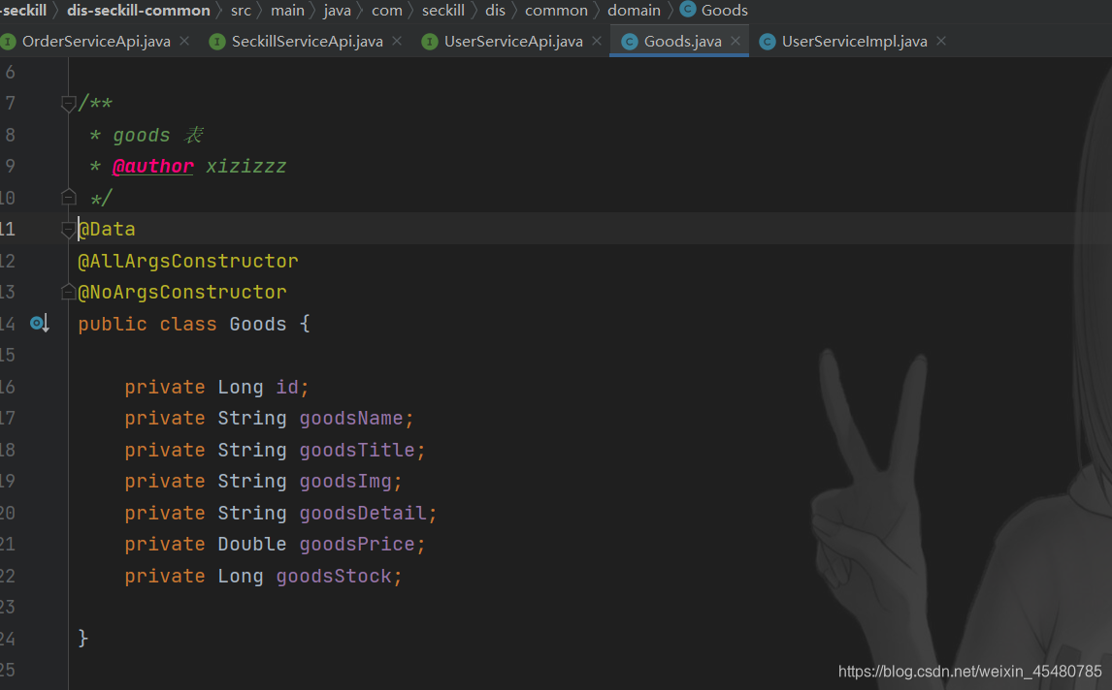Close the UserServiceImpl.java tab
Image resolution: width=1112 pixels, height=690 pixels.
[942, 41]
